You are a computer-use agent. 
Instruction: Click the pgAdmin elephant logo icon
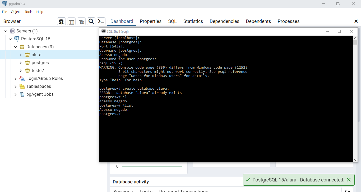point(4,4)
